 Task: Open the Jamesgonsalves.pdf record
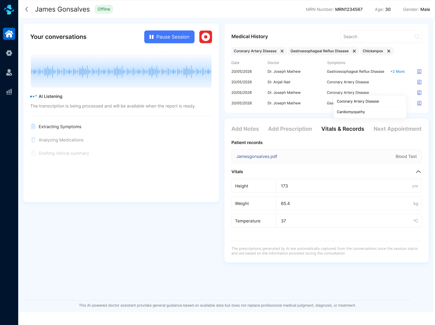(257, 156)
